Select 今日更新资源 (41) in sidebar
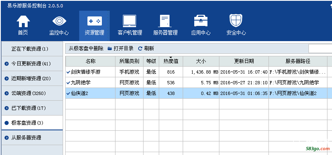Screen dimensions: 332x155 tap(32, 64)
